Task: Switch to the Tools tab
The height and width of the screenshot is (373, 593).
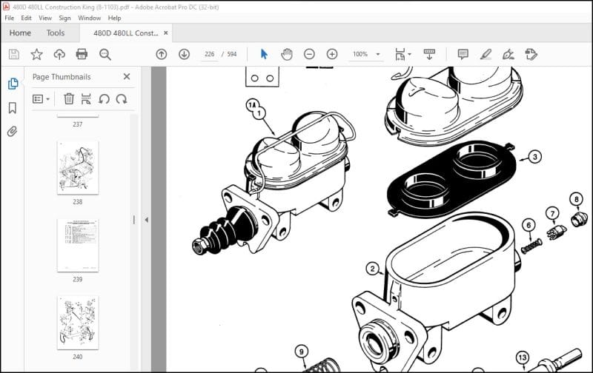Action: 56,33
